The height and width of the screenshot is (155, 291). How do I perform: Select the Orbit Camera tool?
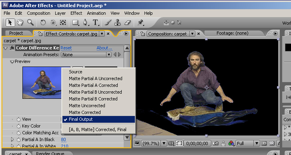pyautogui.click(x=53, y=23)
